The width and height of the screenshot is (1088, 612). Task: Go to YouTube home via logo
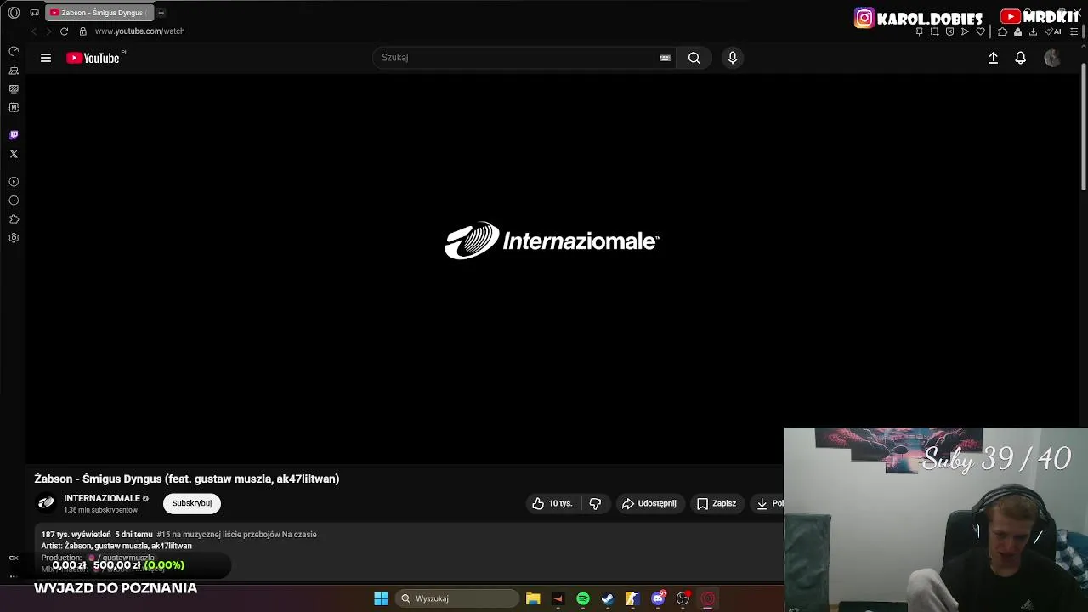[93, 58]
